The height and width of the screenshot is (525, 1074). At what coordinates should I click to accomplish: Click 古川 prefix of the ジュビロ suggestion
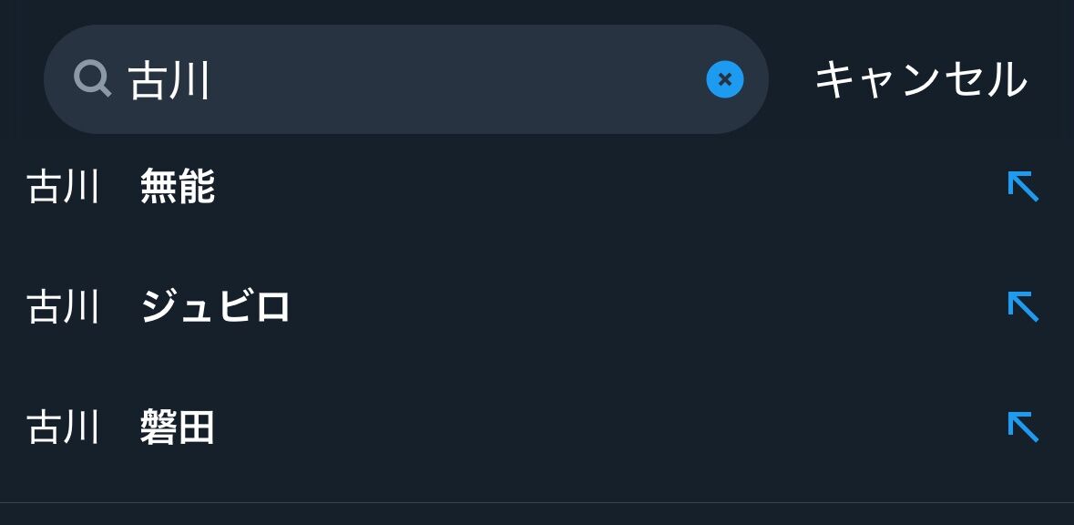63,307
